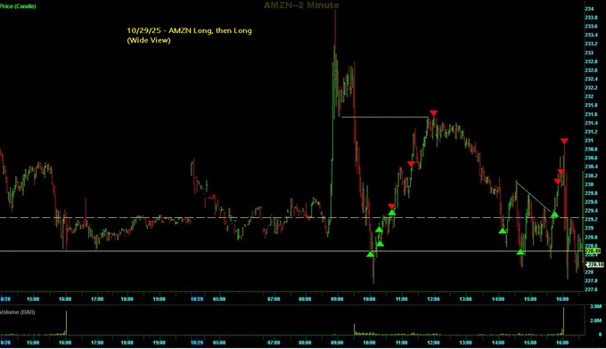Click 10:00 on the volume chart time axis
Viewport: 606px width, 349px height.
tap(369, 343)
